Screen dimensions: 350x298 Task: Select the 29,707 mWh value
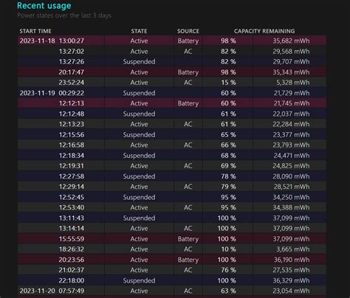pyautogui.click(x=291, y=62)
